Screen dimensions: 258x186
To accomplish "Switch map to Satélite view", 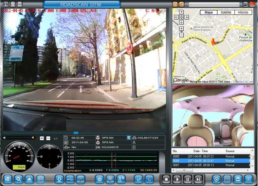I will (226, 12).
